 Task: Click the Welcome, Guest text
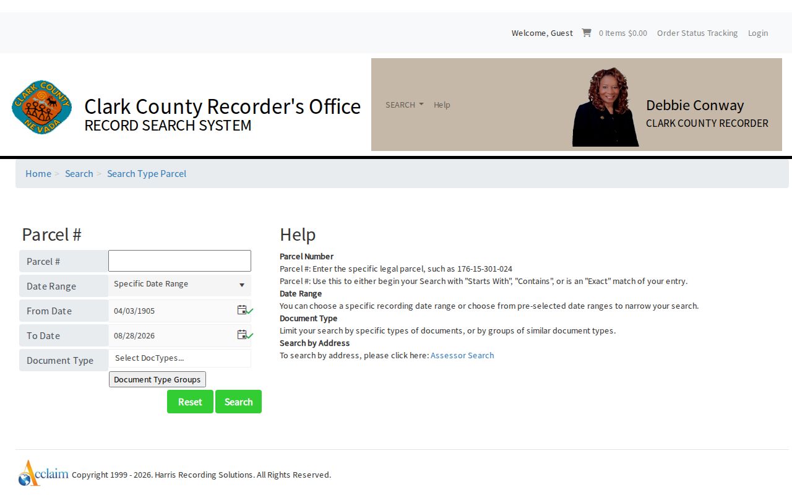542,33
